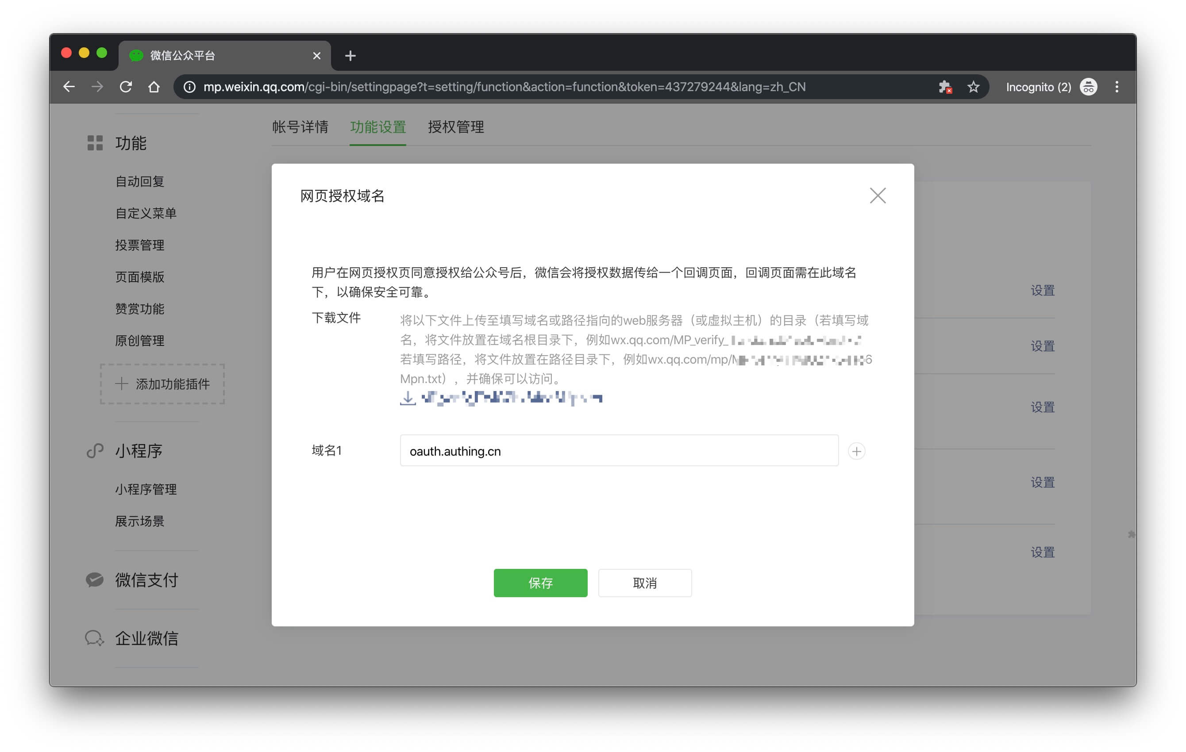This screenshot has height=752, width=1186.
Task: Click the 保存 button
Action: [540, 583]
